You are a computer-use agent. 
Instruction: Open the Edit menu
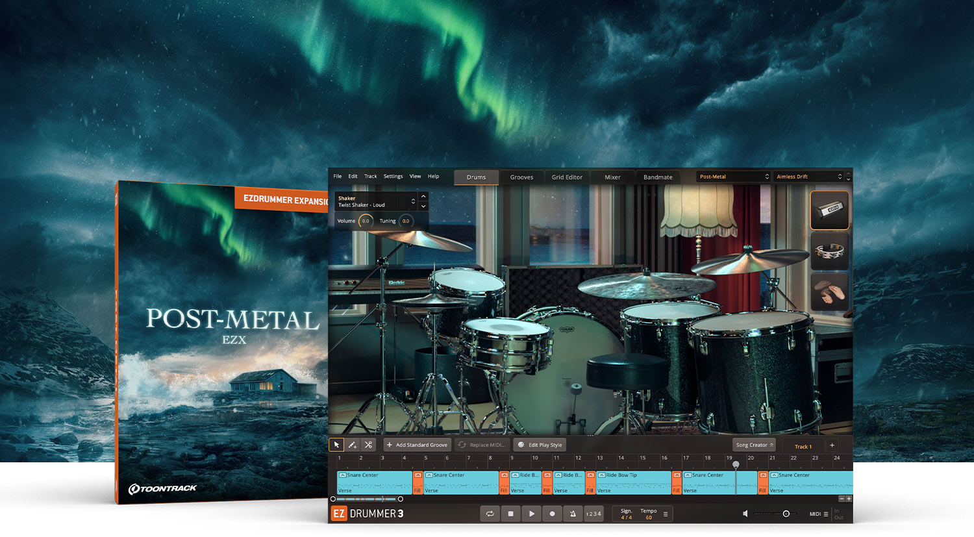[x=353, y=177]
